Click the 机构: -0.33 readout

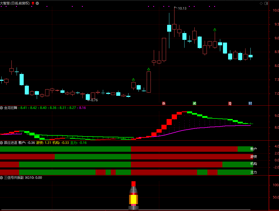point(61,143)
